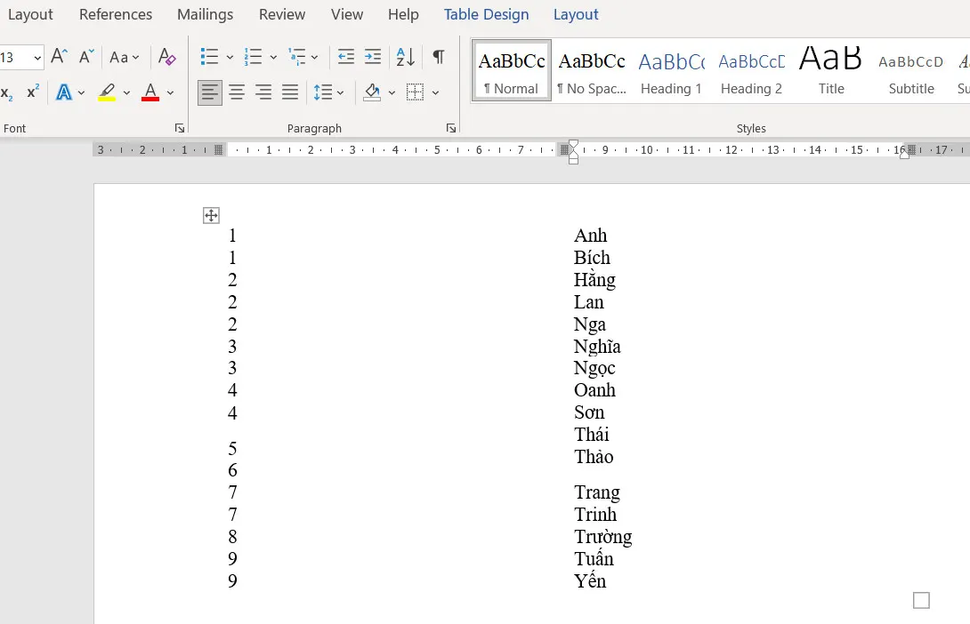Increase font size with the larger A icon
The width and height of the screenshot is (970, 624).
tap(59, 58)
